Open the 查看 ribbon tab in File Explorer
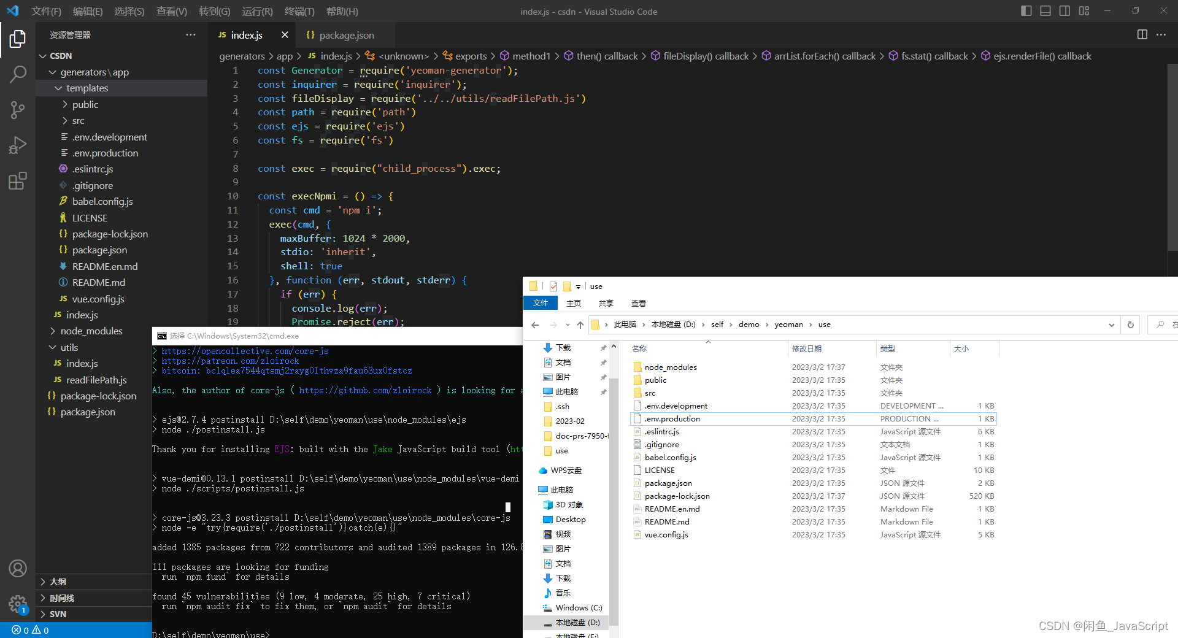The image size is (1178, 638). pos(639,303)
